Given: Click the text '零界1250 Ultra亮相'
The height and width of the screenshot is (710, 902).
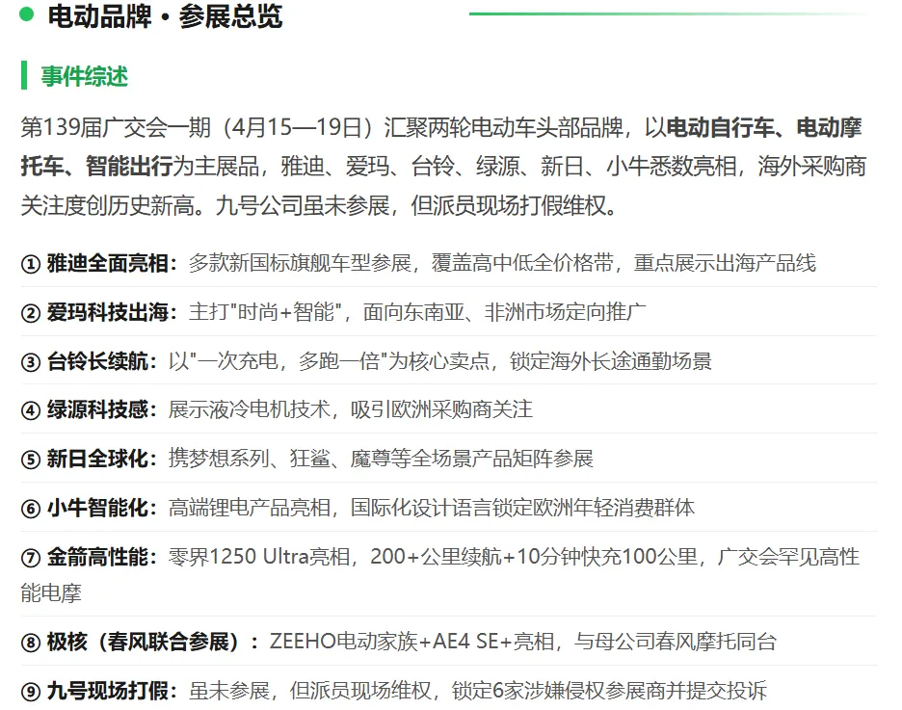Looking at the screenshot, I should (259, 557).
